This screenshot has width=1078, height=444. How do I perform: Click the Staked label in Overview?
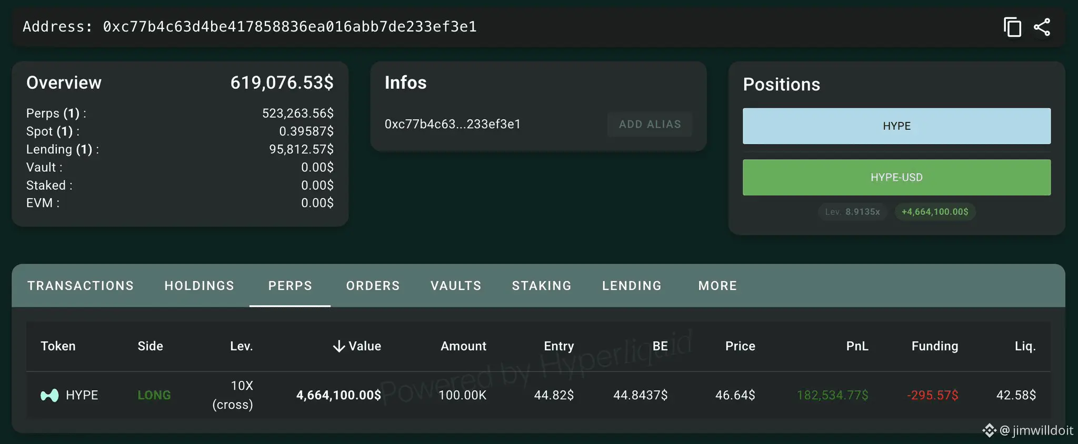(49, 185)
